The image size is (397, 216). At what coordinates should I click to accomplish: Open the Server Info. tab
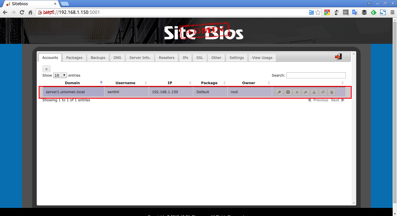(140, 57)
